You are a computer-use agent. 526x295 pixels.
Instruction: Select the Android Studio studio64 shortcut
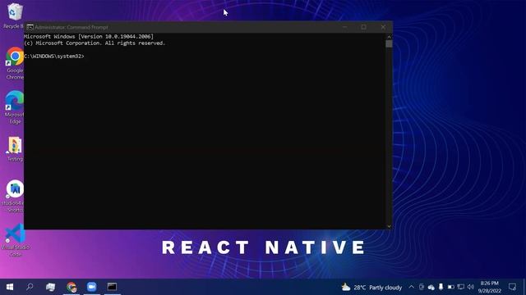coord(14,196)
